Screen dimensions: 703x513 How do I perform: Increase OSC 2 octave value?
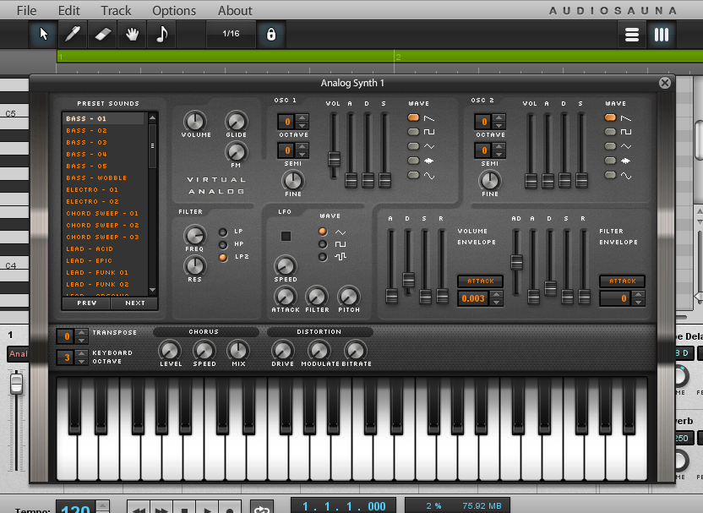click(499, 118)
